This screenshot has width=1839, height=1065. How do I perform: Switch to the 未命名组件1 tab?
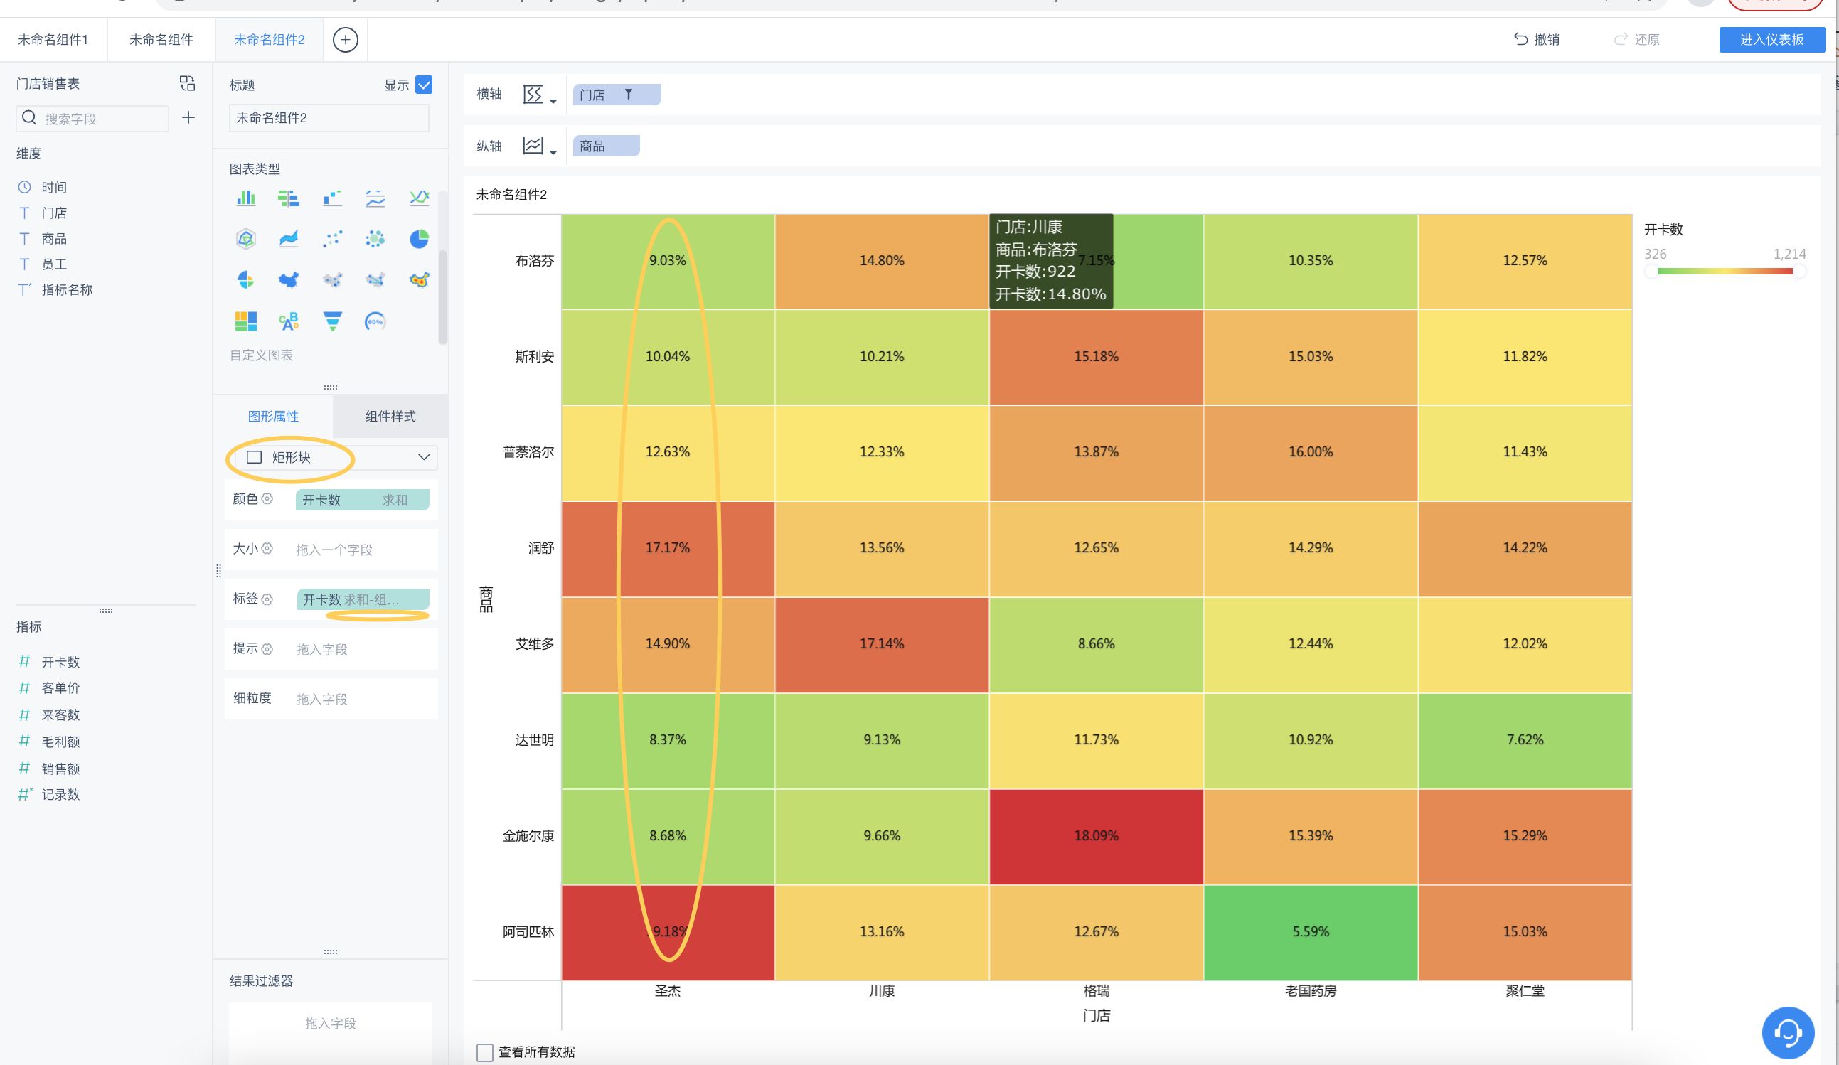pyautogui.click(x=53, y=39)
